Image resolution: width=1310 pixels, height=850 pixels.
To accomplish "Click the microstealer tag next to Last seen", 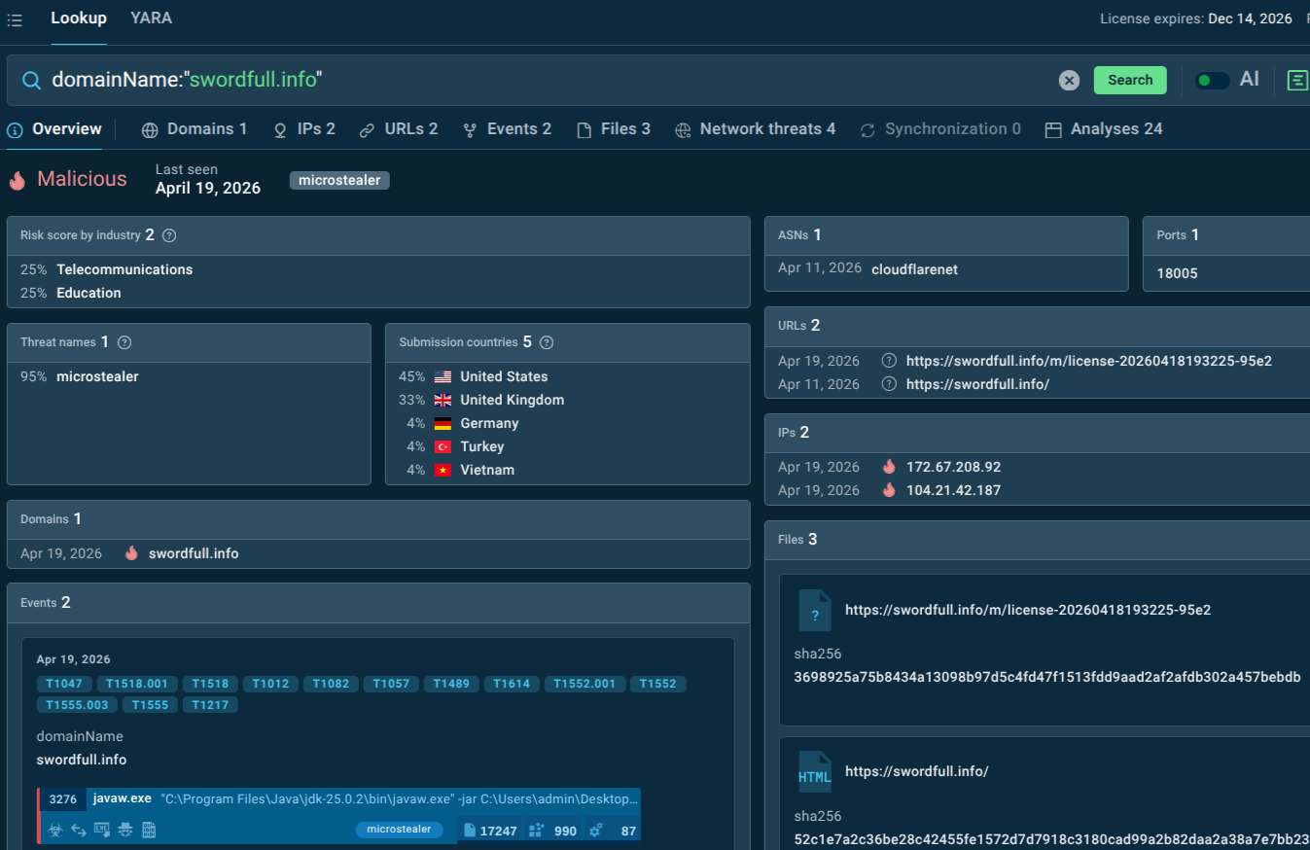I will point(339,180).
